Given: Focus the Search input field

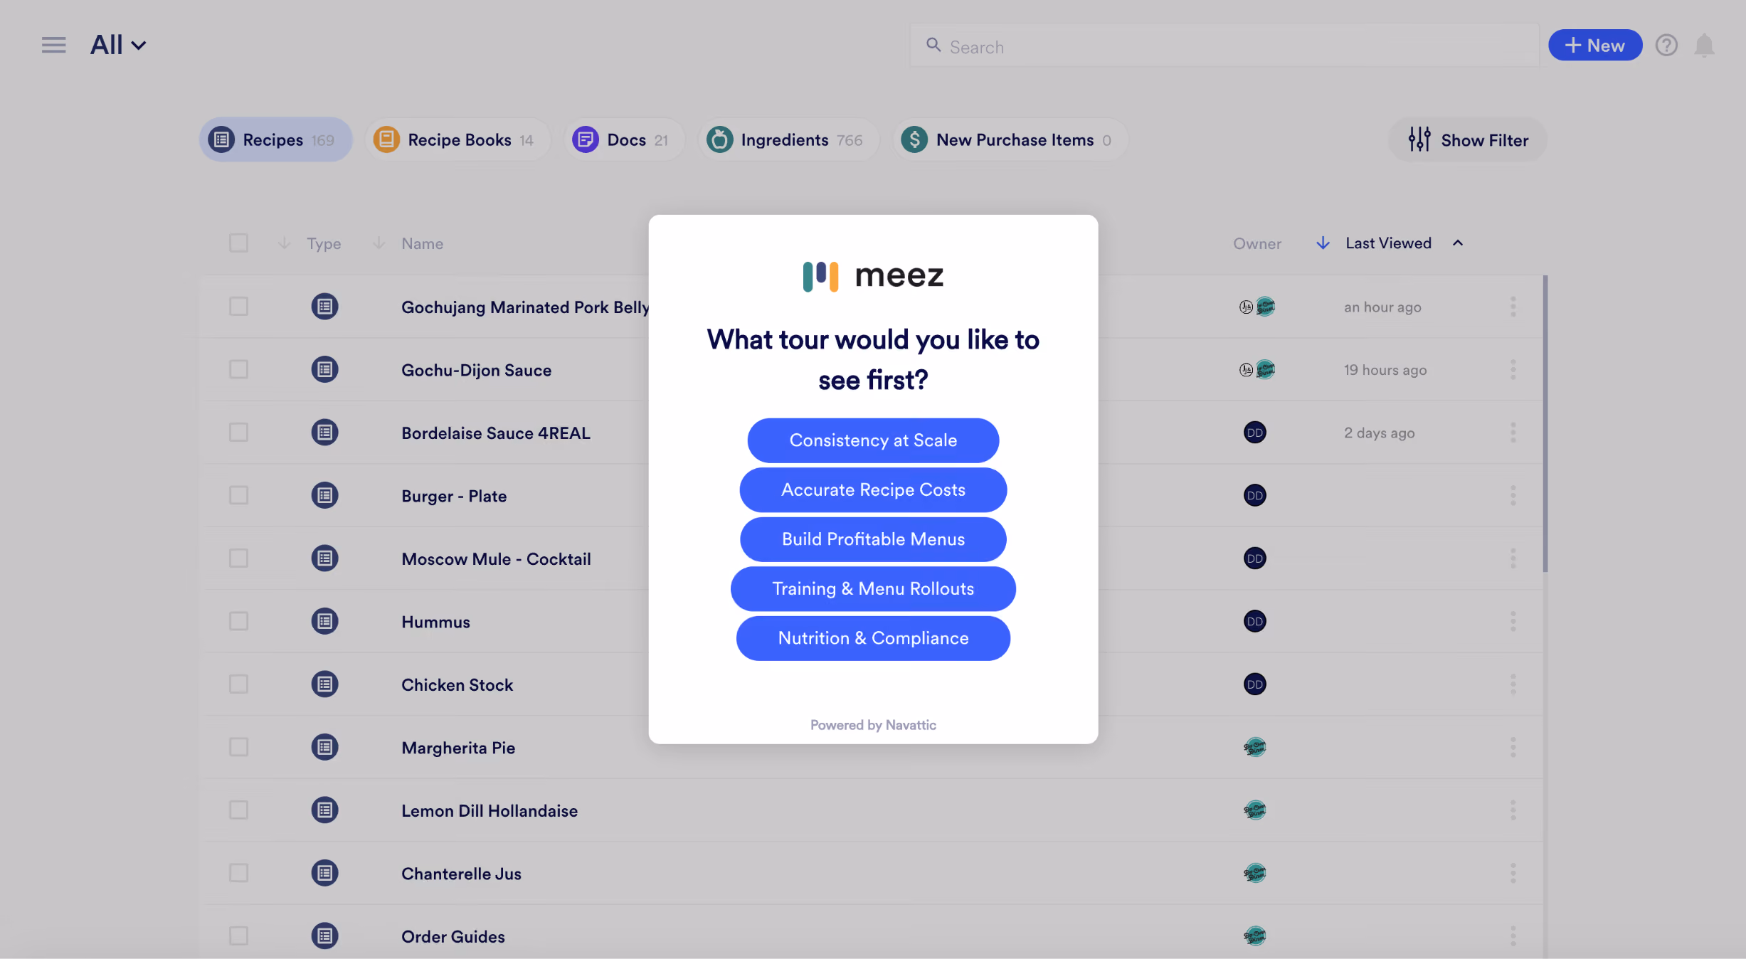Looking at the screenshot, I should pyautogui.click(x=1224, y=46).
